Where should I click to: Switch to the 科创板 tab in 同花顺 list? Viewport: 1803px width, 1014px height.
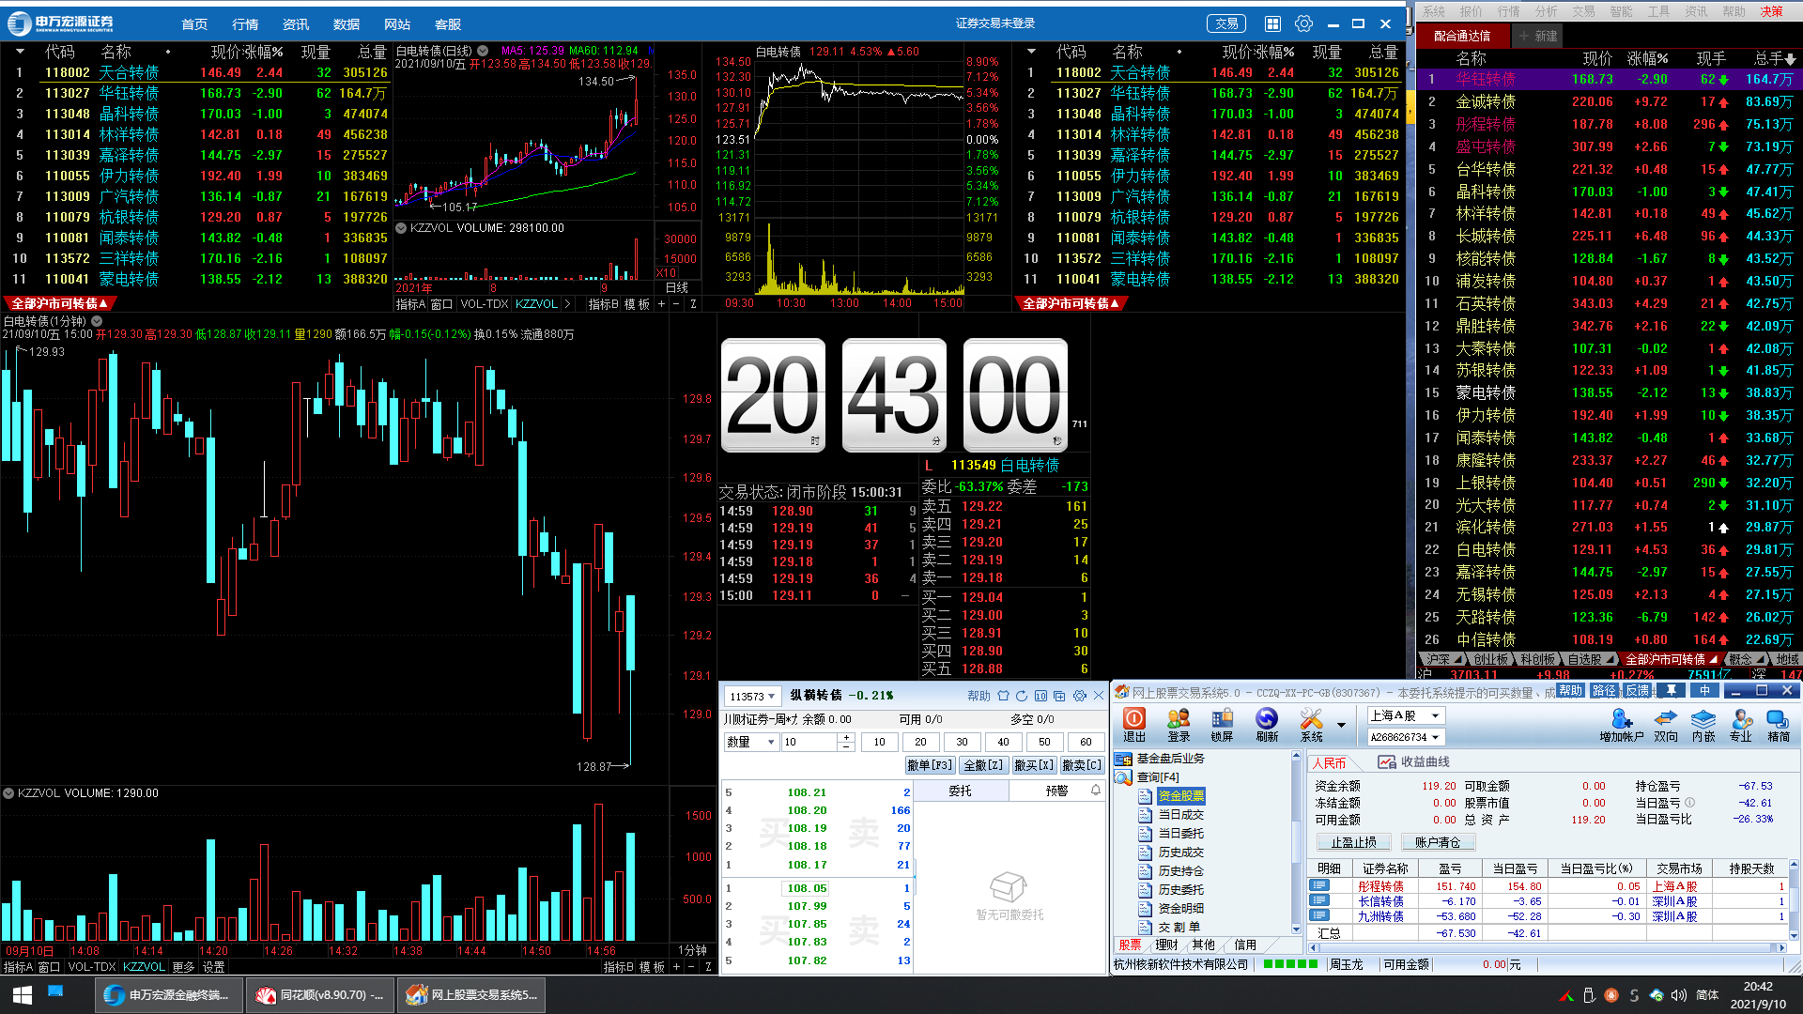point(1538,659)
